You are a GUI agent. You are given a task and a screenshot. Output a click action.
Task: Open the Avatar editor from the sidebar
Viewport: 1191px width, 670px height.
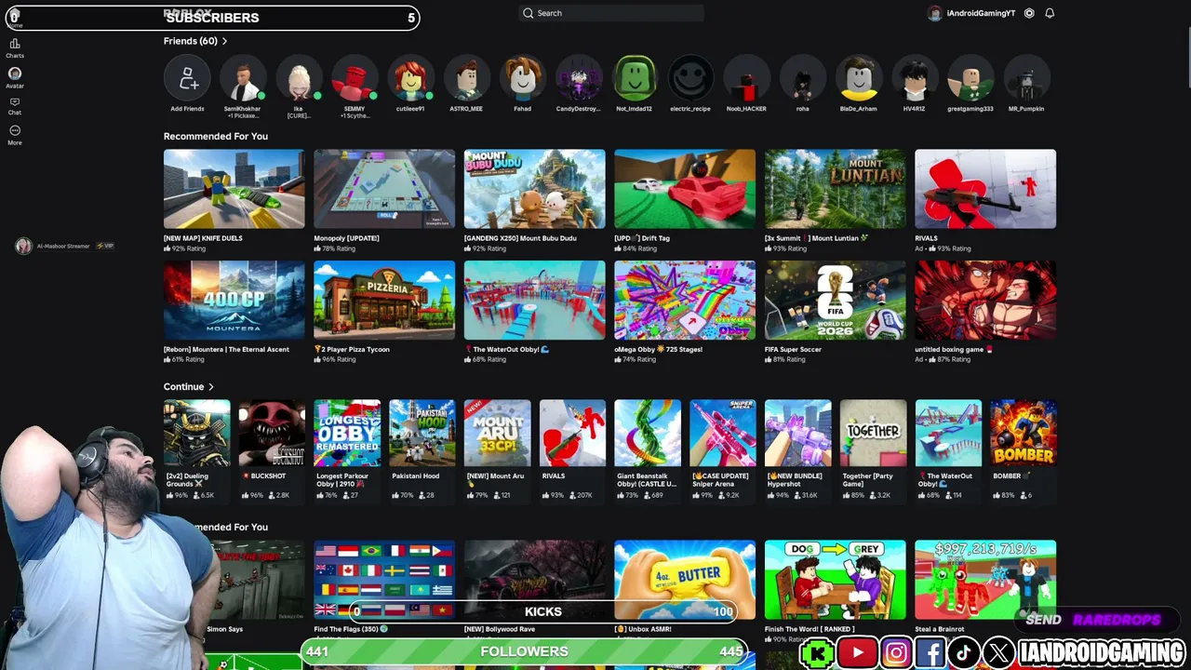pyautogui.click(x=15, y=76)
